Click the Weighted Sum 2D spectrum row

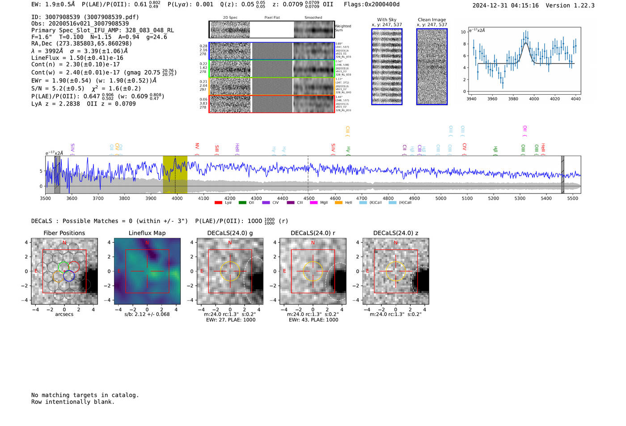pyautogui.click(x=272, y=30)
